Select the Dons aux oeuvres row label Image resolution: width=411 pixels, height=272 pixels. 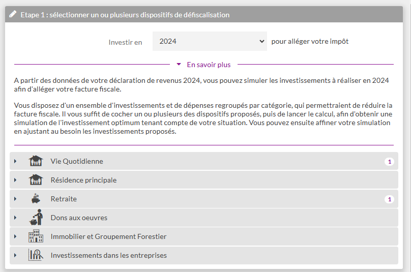79,218
